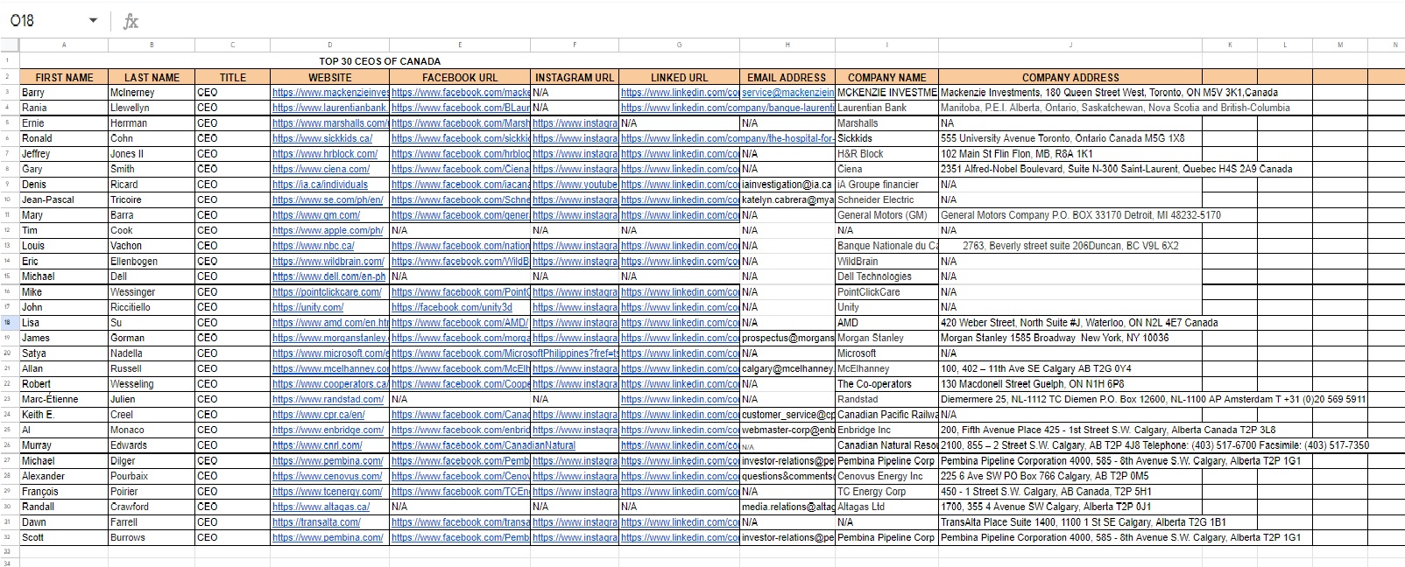1405x567 pixels.
Task: Click the email iainvestigation@ia.ca
Action: pos(787,185)
